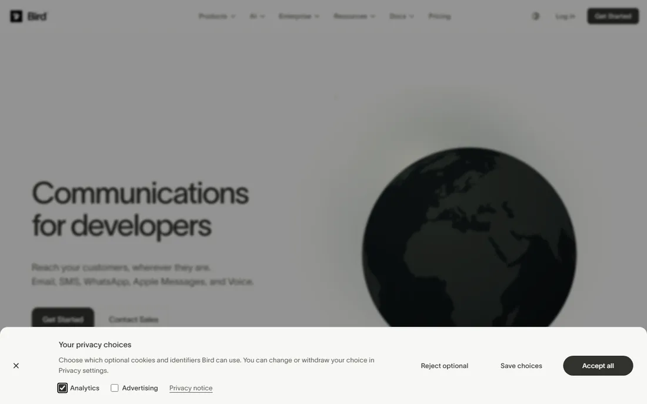Enable the Advertising checkbox

coord(114,388)
